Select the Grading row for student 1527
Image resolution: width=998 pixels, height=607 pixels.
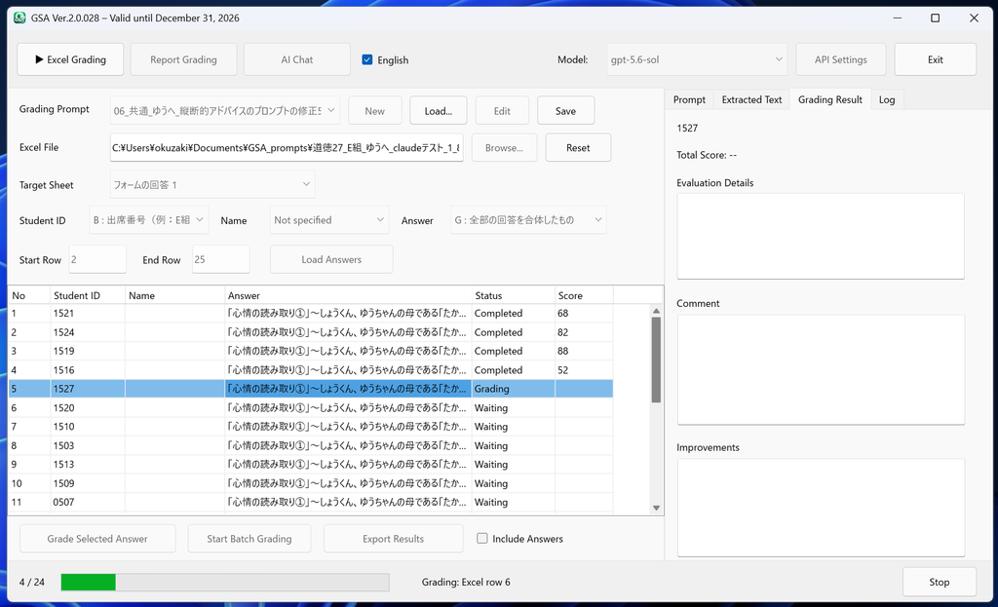pos(311,389)
